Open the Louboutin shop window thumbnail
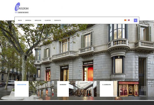The image size is (154, 105). (126, 89)
